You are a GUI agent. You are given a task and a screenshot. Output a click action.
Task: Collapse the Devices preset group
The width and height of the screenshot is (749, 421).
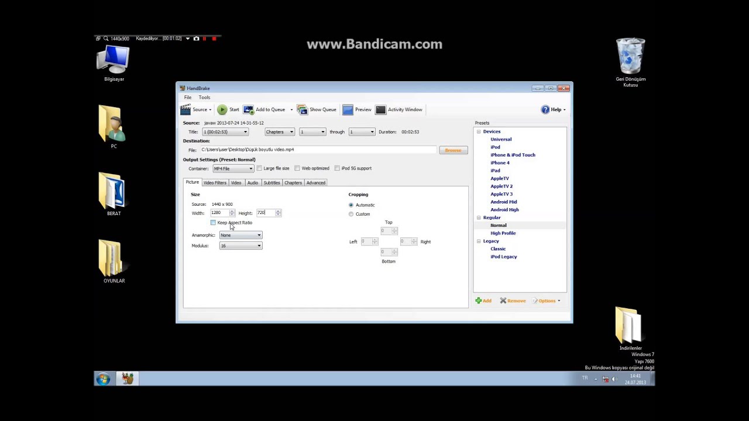click(479, 132)
